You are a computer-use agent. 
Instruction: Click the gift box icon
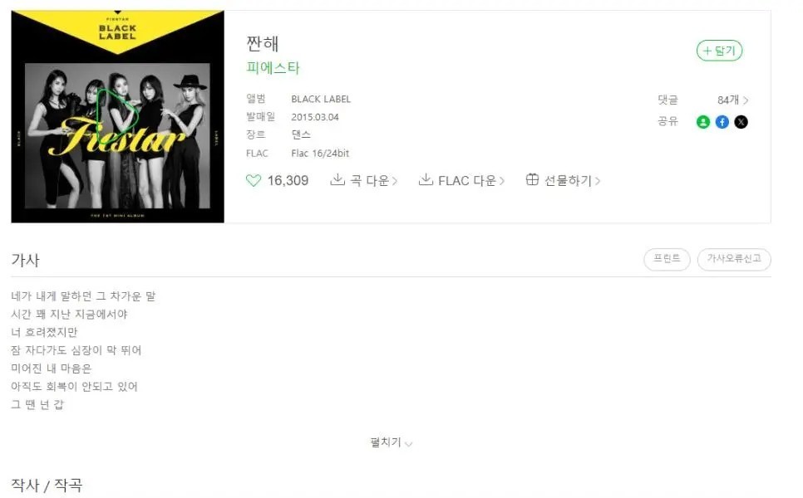pos(532,179)
